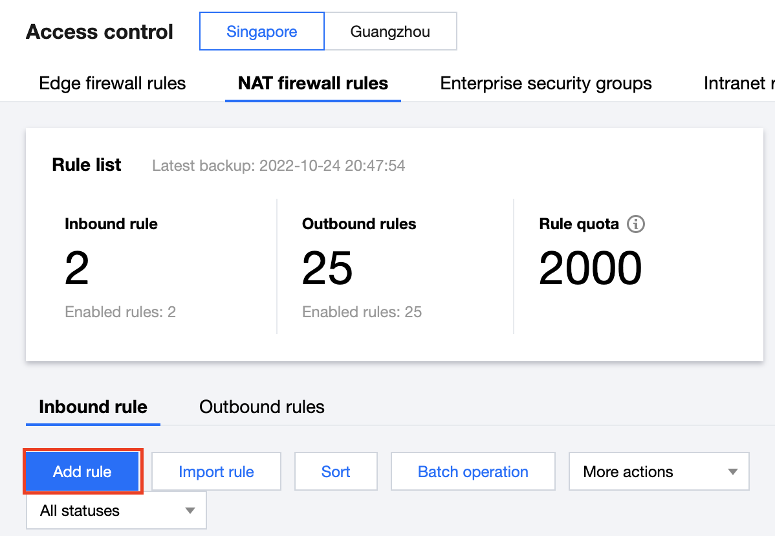Click the Latest backup timestamp text
This screenshot has width=775, height=536.
278,166
